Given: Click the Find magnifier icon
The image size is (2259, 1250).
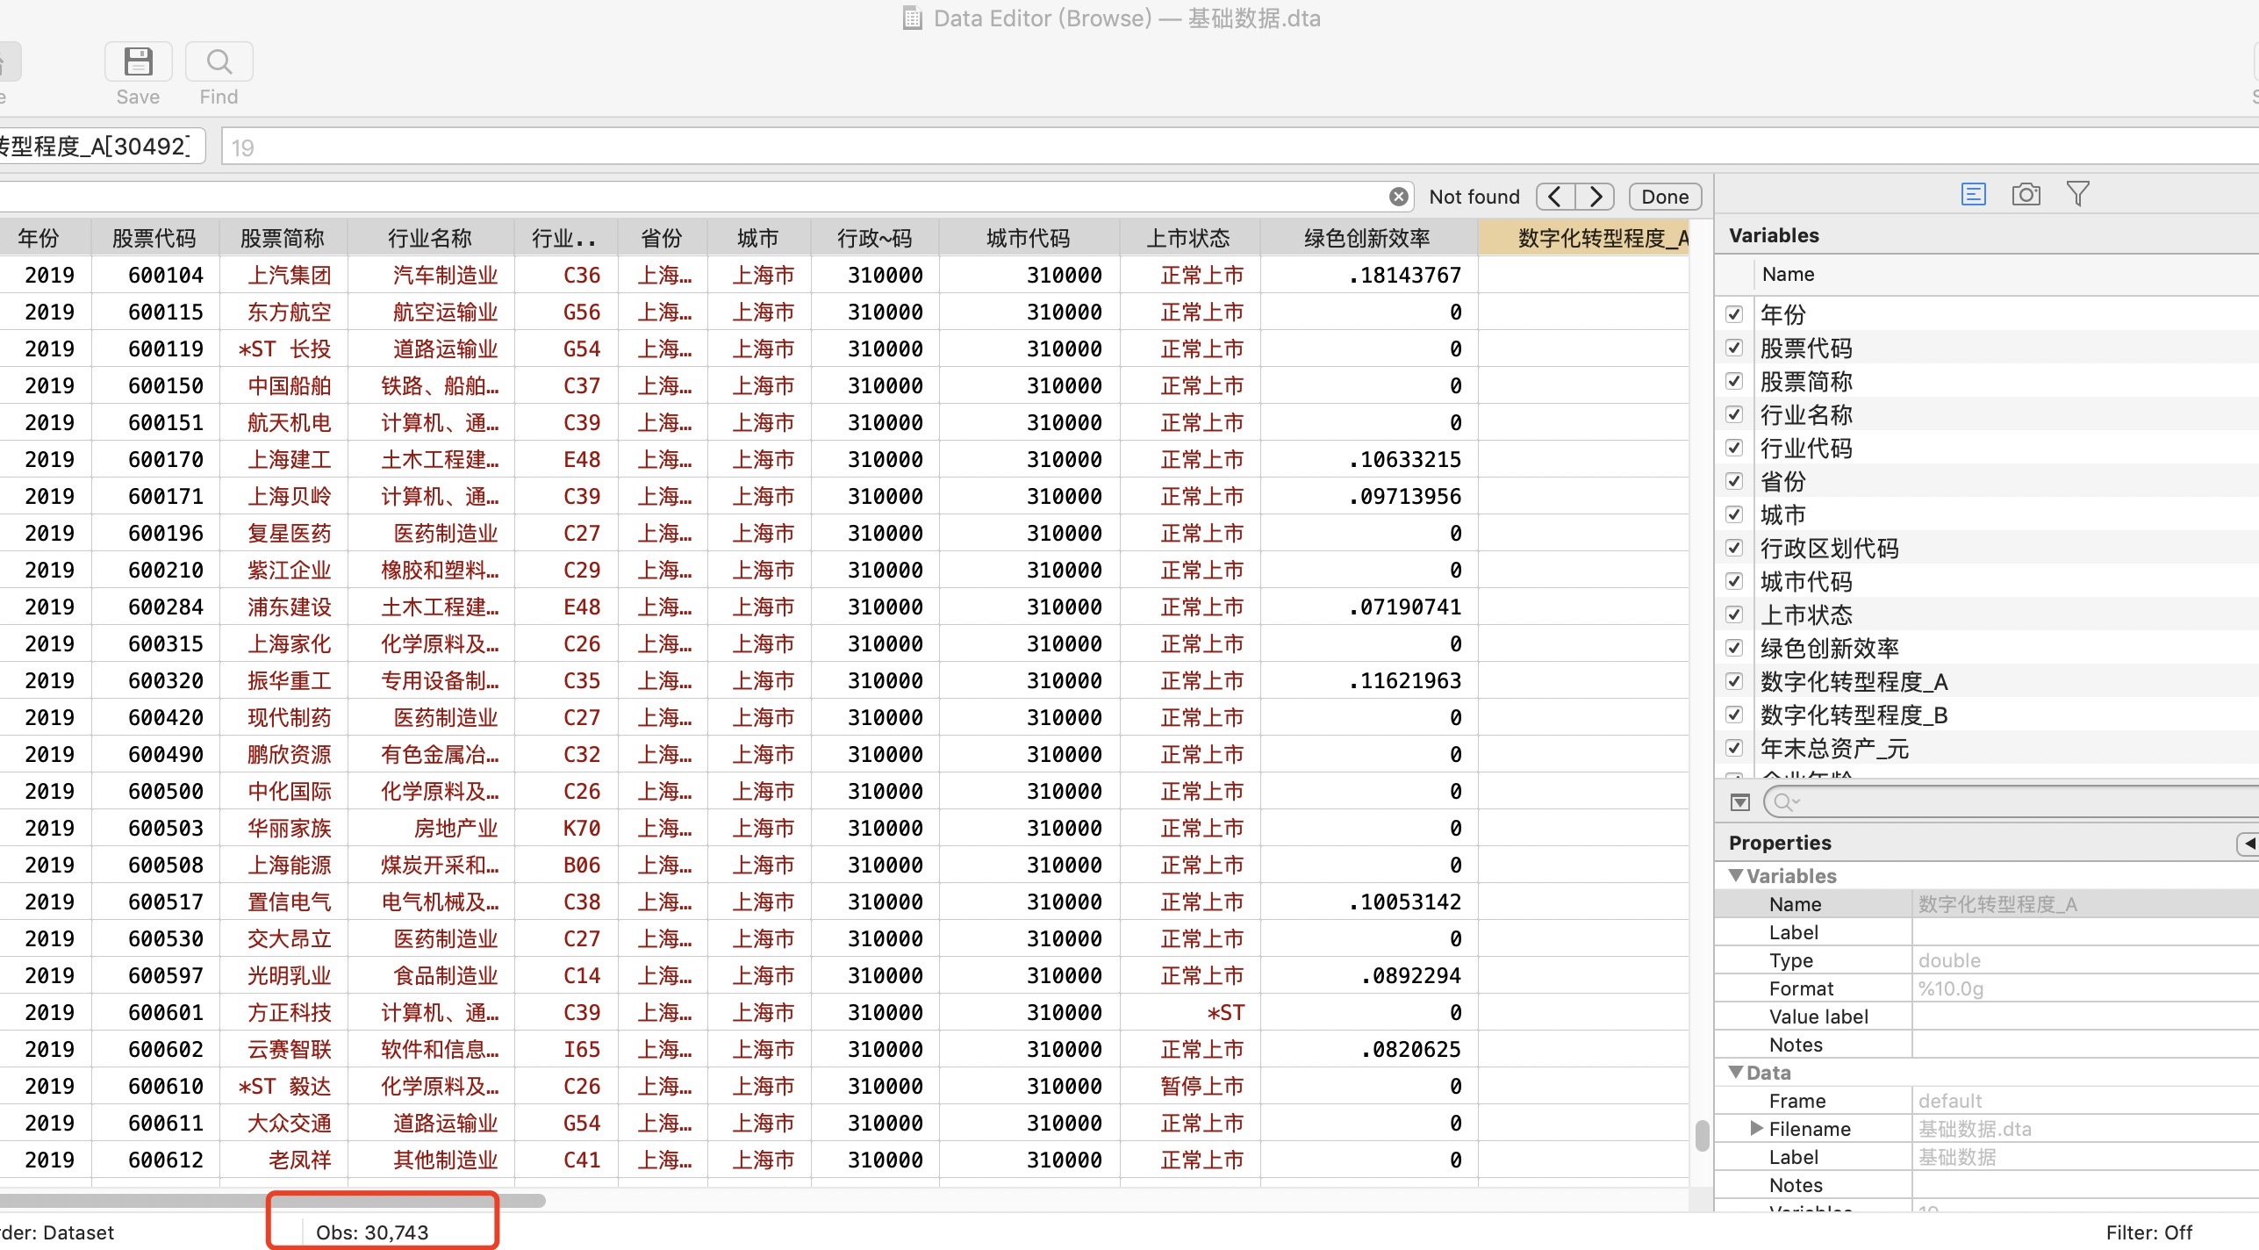Looking at the screenshot, I should tap(219, 62).
